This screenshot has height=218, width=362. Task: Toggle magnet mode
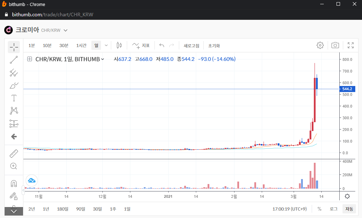click(x=14, y=184)
